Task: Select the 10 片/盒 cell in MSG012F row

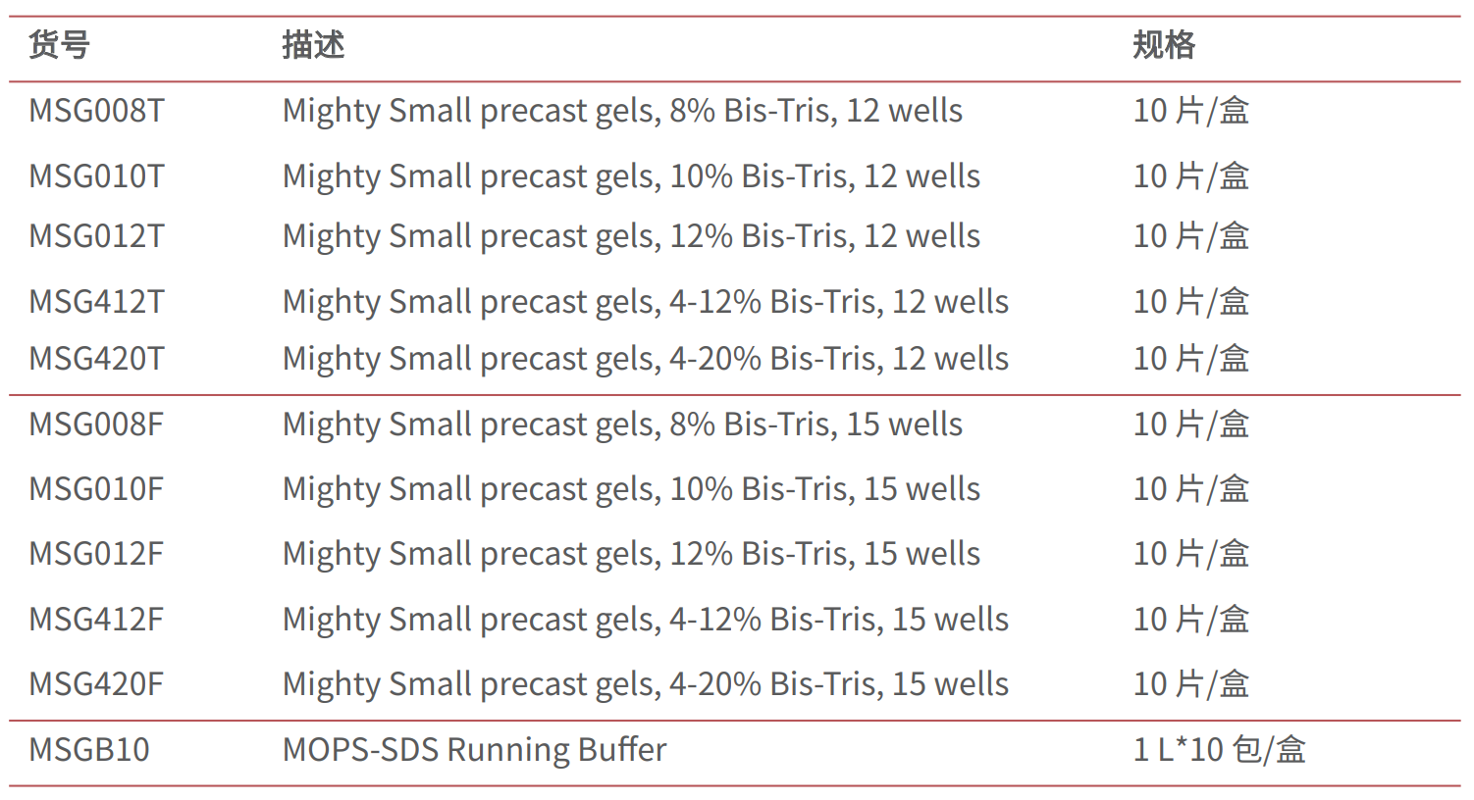Action: [1190, 554]
